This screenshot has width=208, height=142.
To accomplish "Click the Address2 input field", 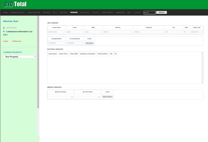I will pyautogui.click(x=149, y=32).
